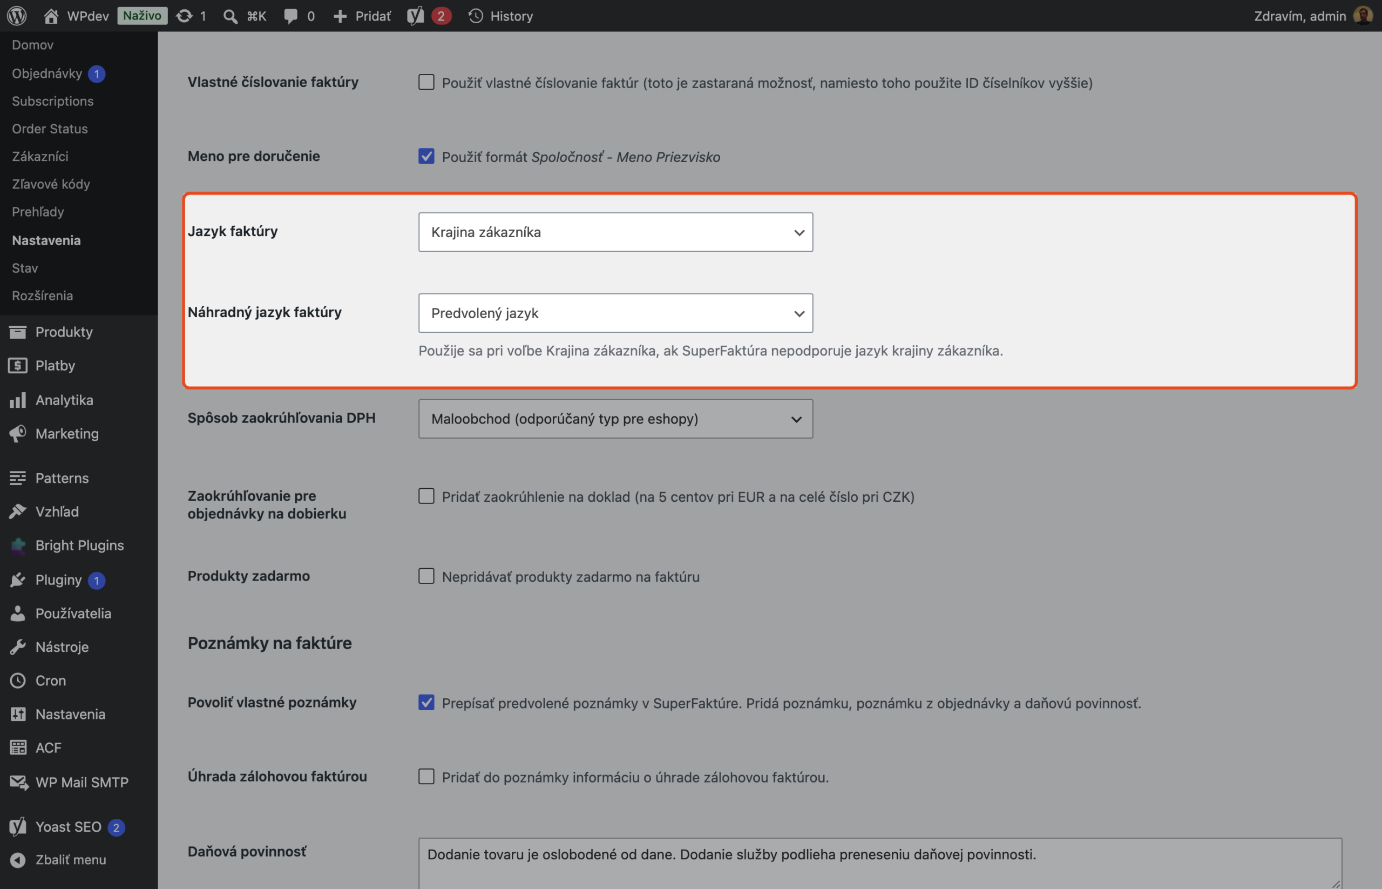Open Bright Plugins in the sidebar

point(79,545)
